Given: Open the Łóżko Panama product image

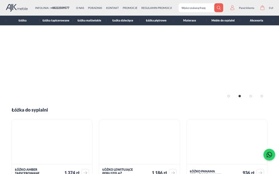Looking at the screenshot, I should pyautogui.click(x=227, y=142).
